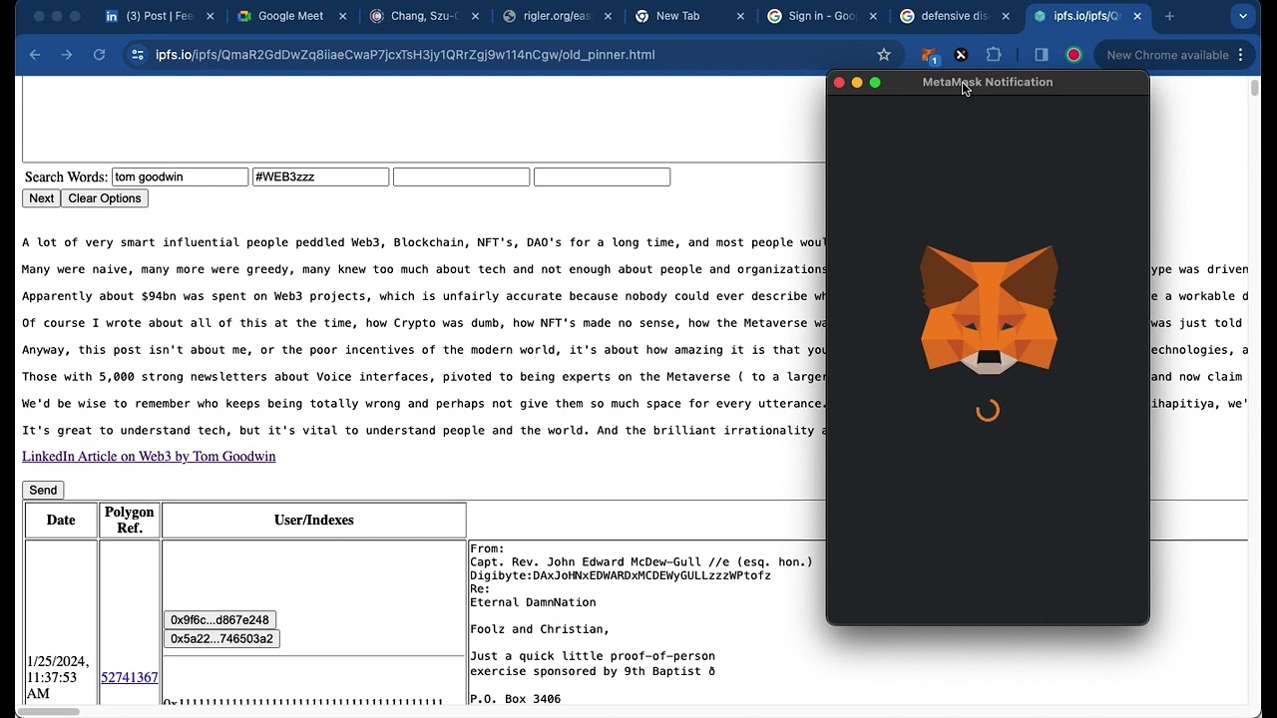Expand the tab search dropdown arrow

(1243, 16)
